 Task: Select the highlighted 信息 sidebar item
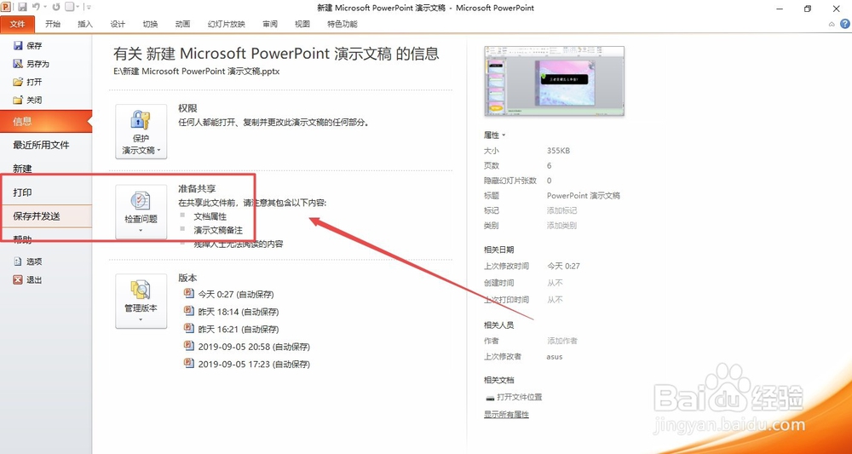[x=46, y=122]
